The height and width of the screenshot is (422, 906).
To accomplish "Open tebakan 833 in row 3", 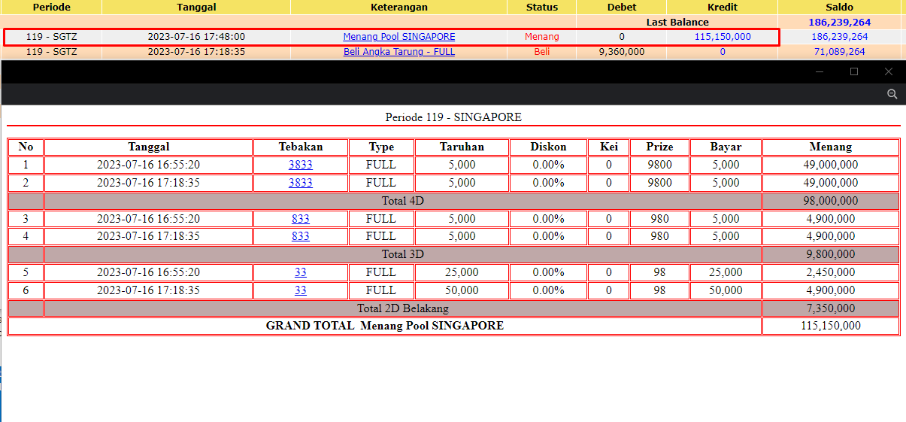I will 301,219.
